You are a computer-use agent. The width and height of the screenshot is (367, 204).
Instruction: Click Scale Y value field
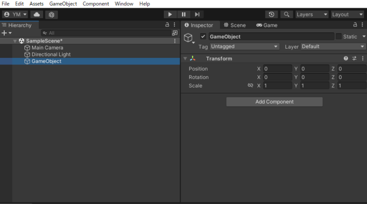[314, 86]
